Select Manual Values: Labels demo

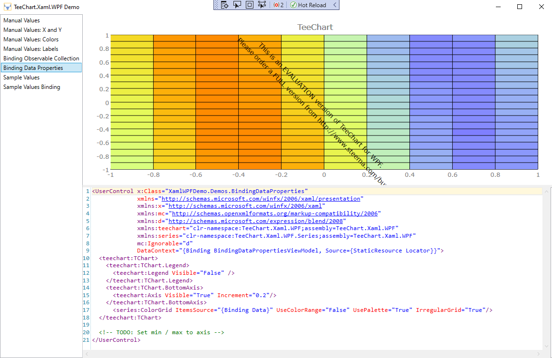(x=41, y=49)
